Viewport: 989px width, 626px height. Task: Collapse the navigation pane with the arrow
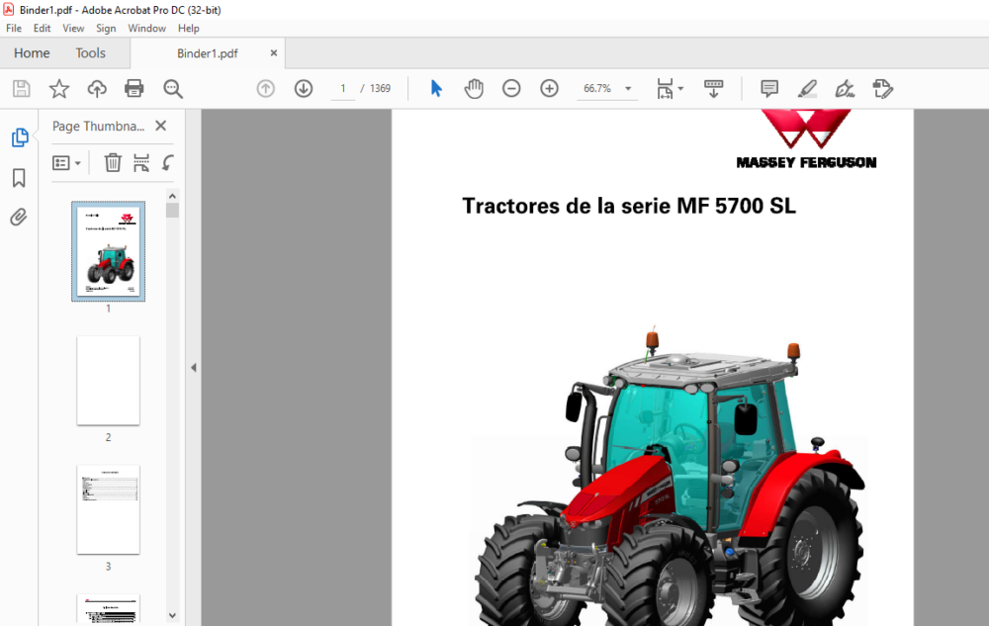tap(194, 368)
